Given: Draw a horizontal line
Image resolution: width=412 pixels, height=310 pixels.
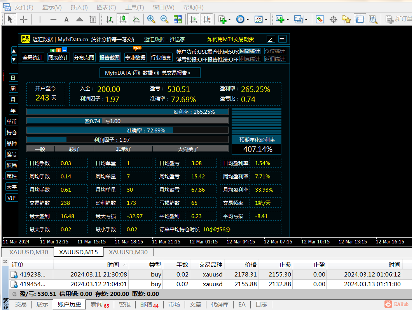Looking at the screenshot, I should (x=53, y=19).
